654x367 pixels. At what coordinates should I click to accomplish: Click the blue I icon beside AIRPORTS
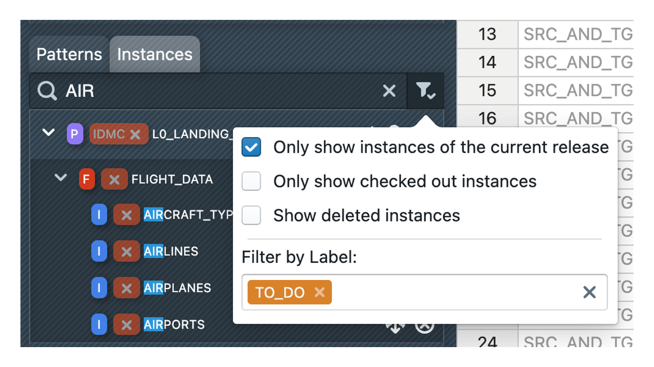coord(99,325)
